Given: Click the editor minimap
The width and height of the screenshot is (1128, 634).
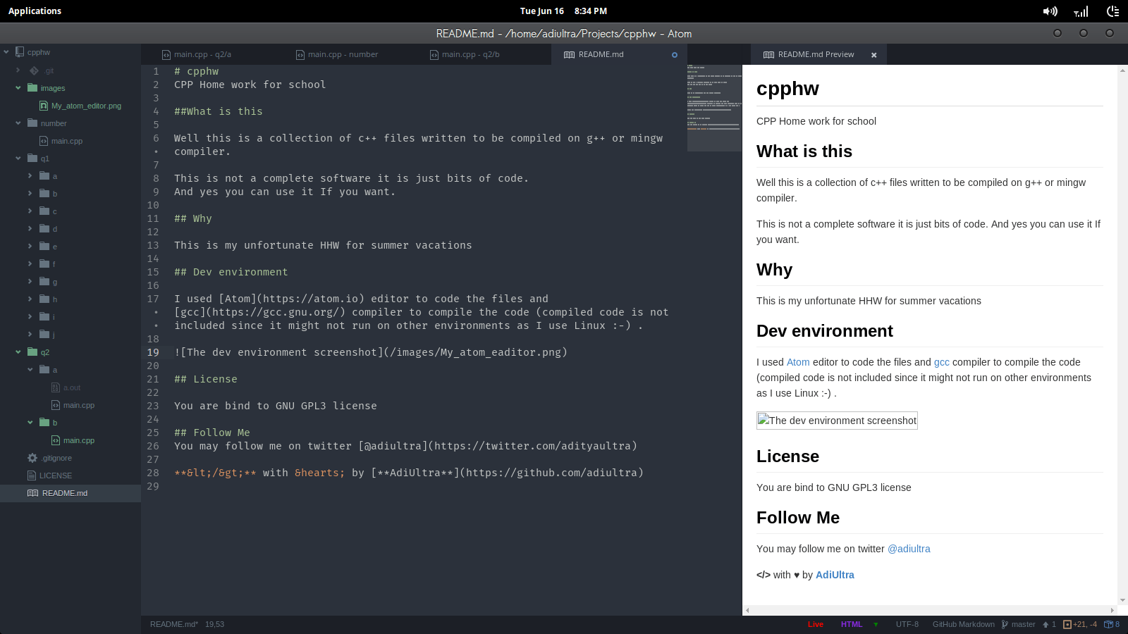Looking at the screenshot, I should coord(714,107).
